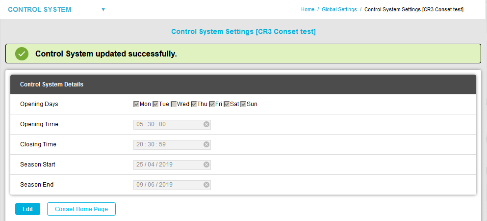
Task: Toggle the Thu opening day checkbox
Action: click(194, 104)
